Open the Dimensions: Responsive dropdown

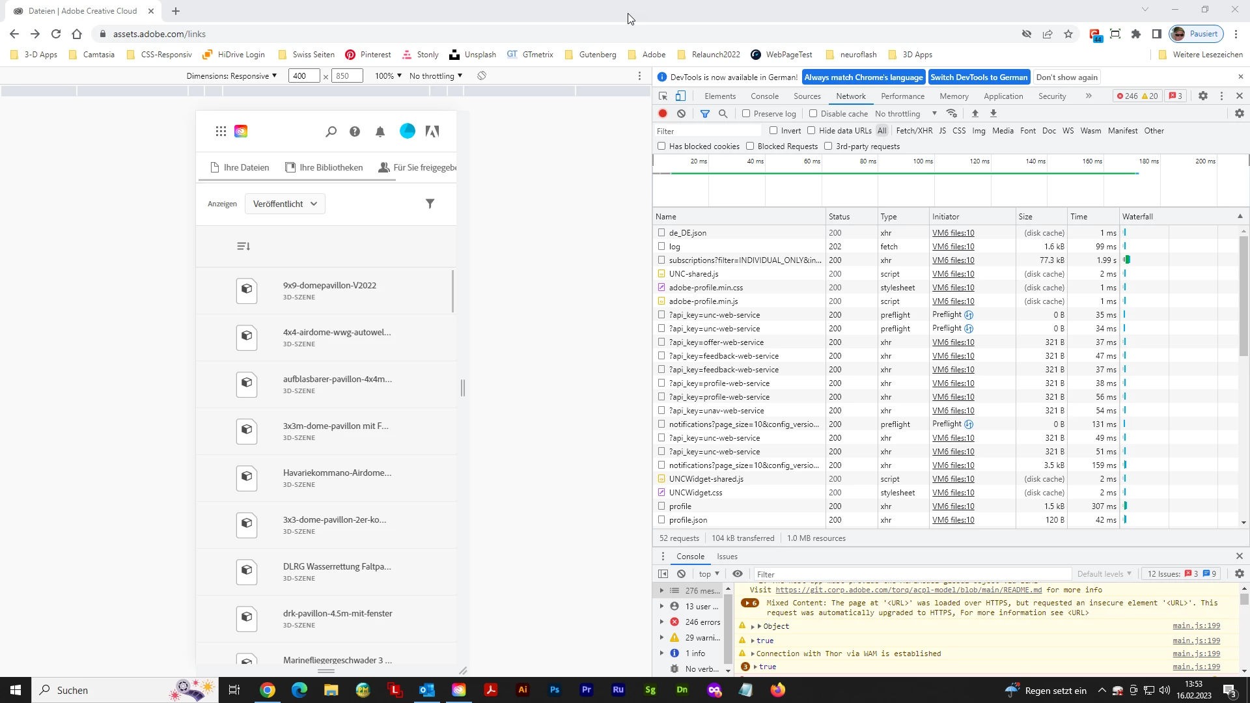click(x=231, y=76)
